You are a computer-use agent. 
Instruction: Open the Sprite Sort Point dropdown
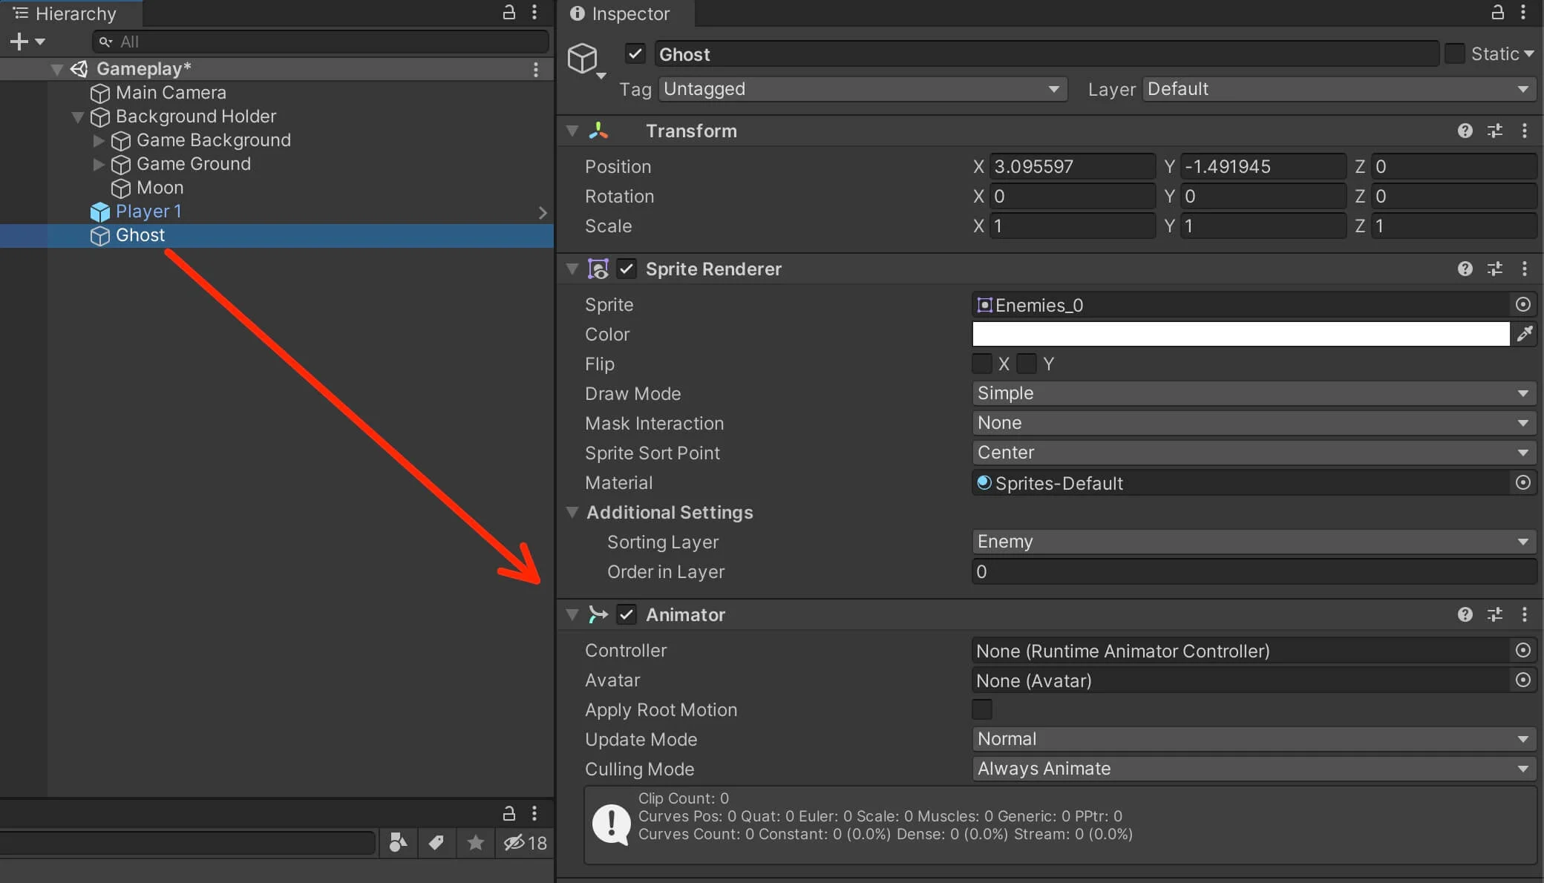click(1254, 453)
